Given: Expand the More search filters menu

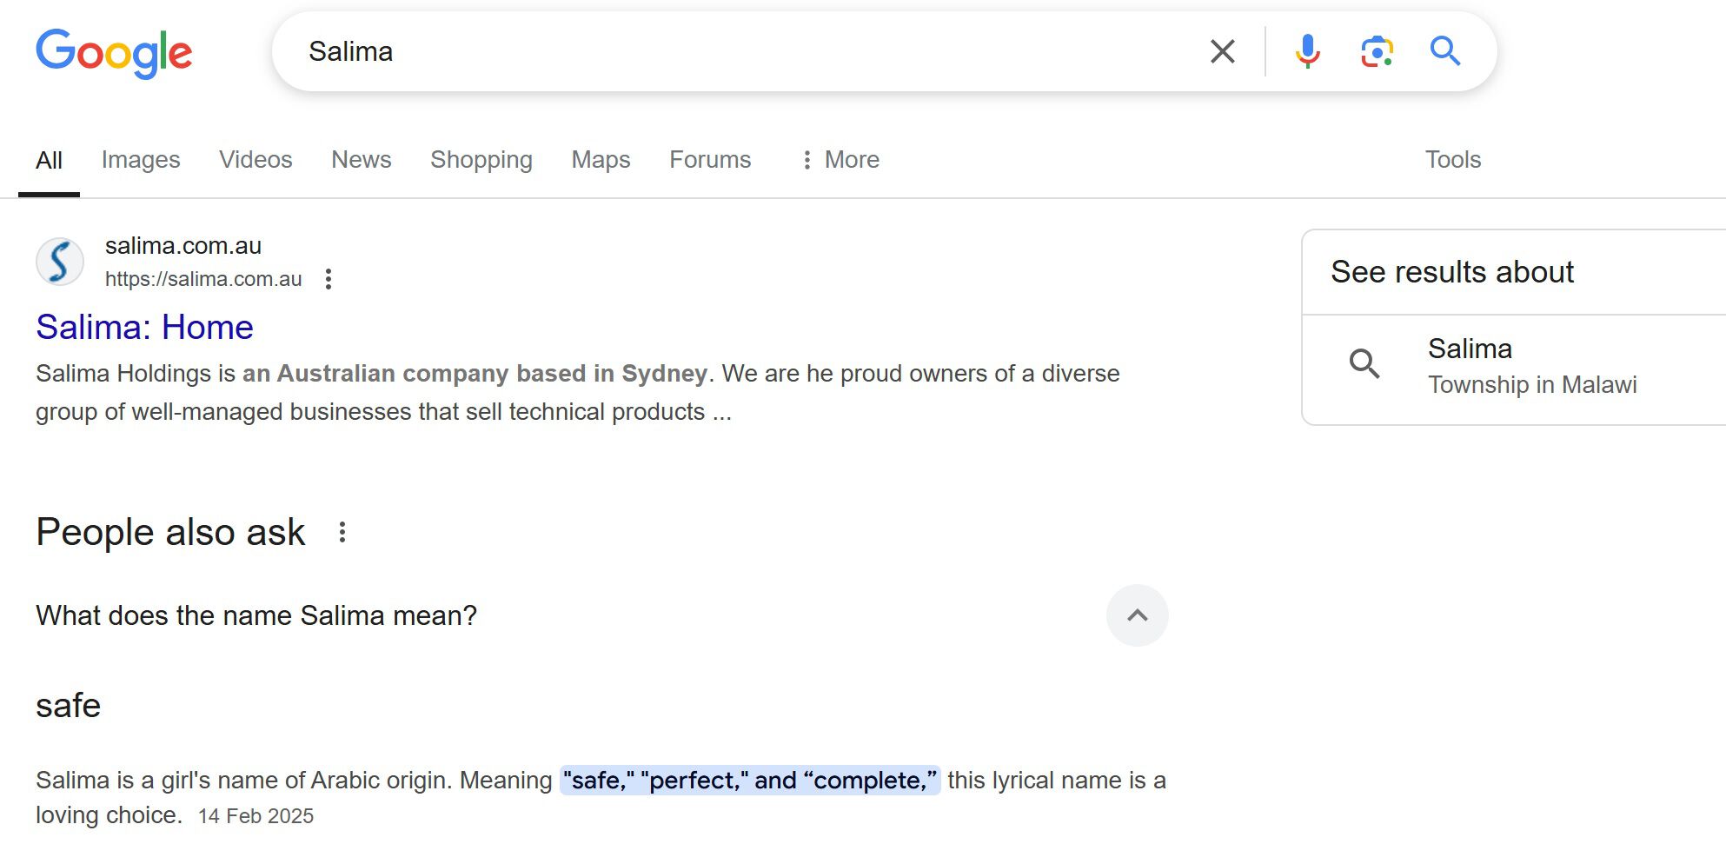Looking at the screenshot, I should point(840,160).
